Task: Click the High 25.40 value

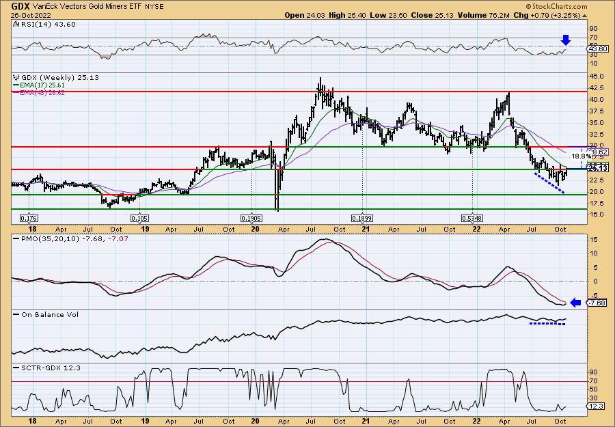Action: 348,16
